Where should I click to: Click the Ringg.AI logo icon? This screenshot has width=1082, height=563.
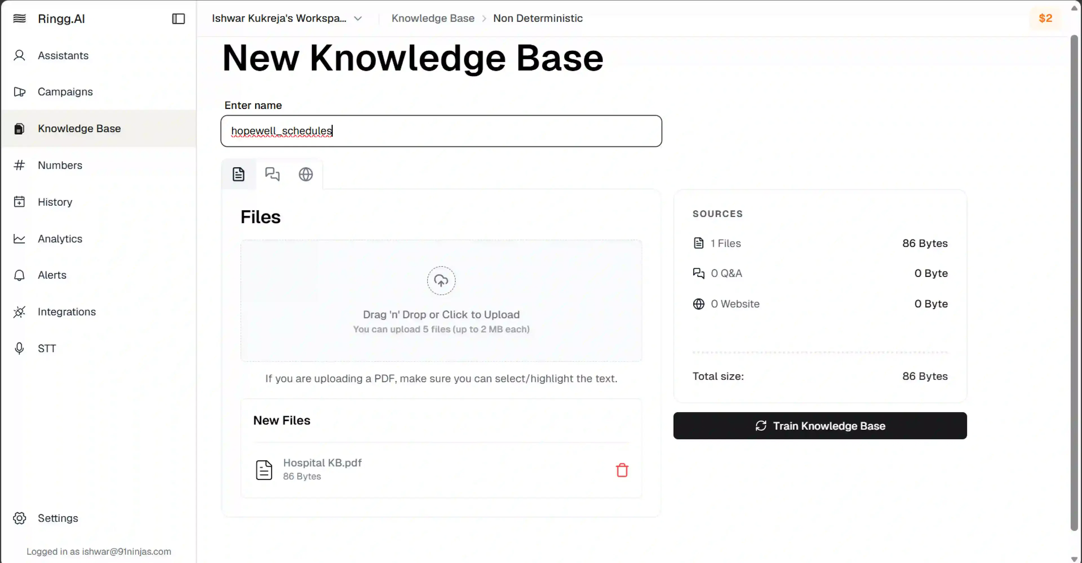point(19,19)
